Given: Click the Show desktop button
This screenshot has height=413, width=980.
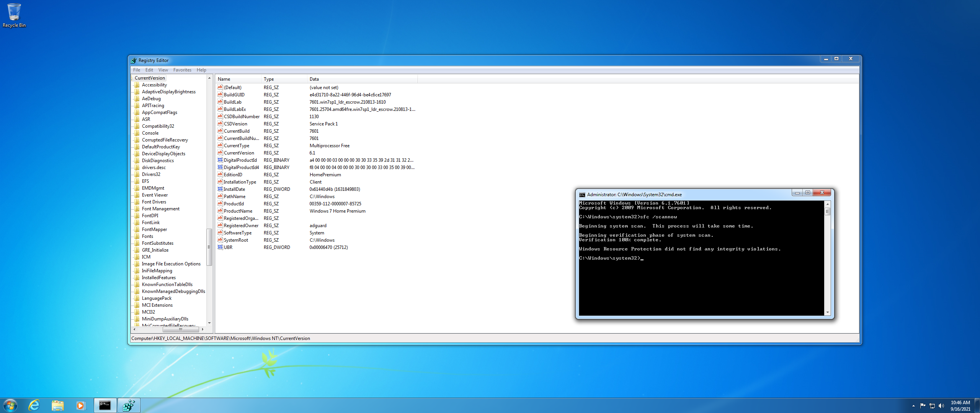Looking at the screenshot, I should click(x=977, y=405).
